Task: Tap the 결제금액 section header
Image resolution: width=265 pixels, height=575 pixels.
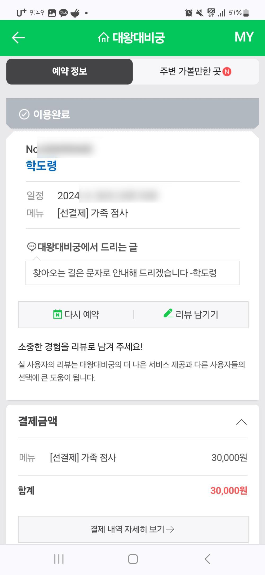Action: [38, 421]
